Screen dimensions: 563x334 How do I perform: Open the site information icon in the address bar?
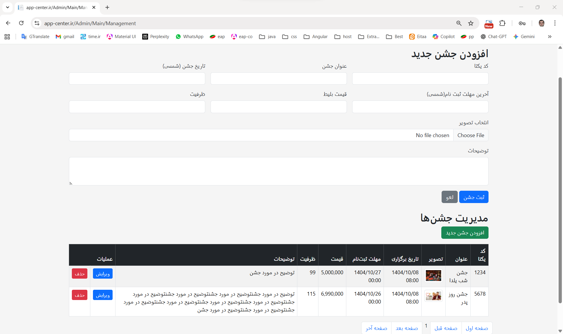click(x=37, y=23)
